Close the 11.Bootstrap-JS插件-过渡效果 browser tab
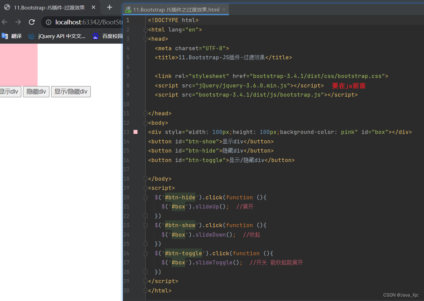The height and width of the screenshot is (301, 424). (x=94, y=7)
